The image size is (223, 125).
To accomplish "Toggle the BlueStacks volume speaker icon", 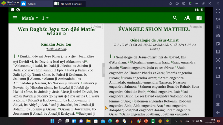I will 218,19.
